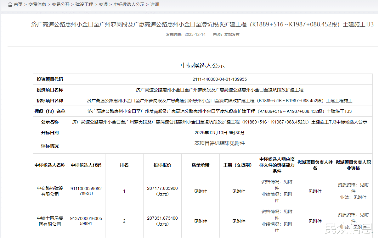Open 中标候选人公示 breadcrumb link
Image resolution: width=379 pixels, height=242 pixels.
[x=129, y=4]
